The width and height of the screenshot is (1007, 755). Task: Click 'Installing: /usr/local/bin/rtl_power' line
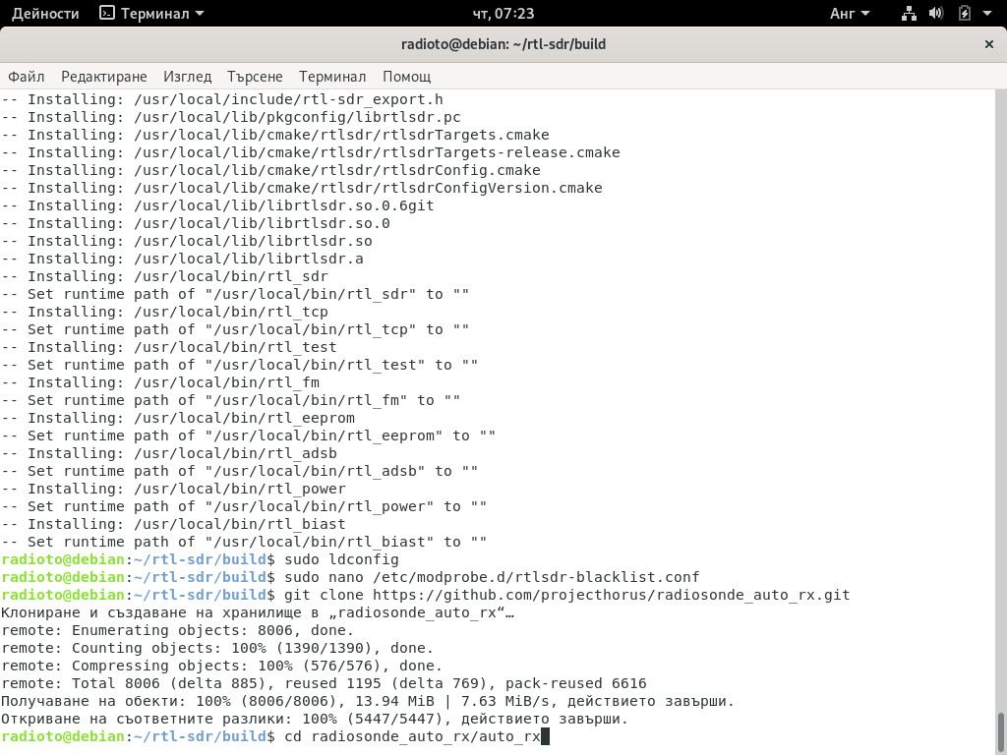pos(173,490)
